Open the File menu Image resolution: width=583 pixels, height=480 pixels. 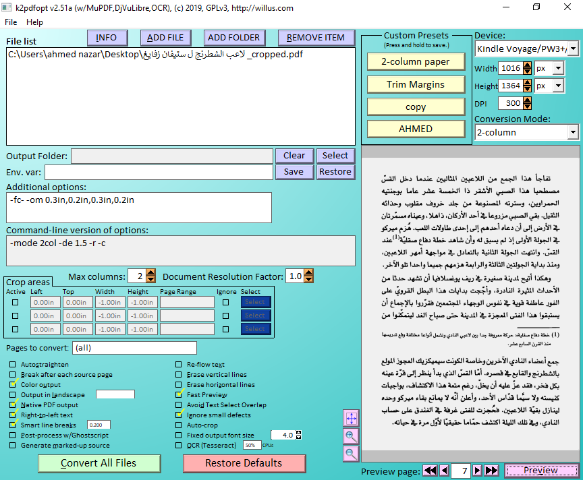pyautogui.click(x=11, y=22)
